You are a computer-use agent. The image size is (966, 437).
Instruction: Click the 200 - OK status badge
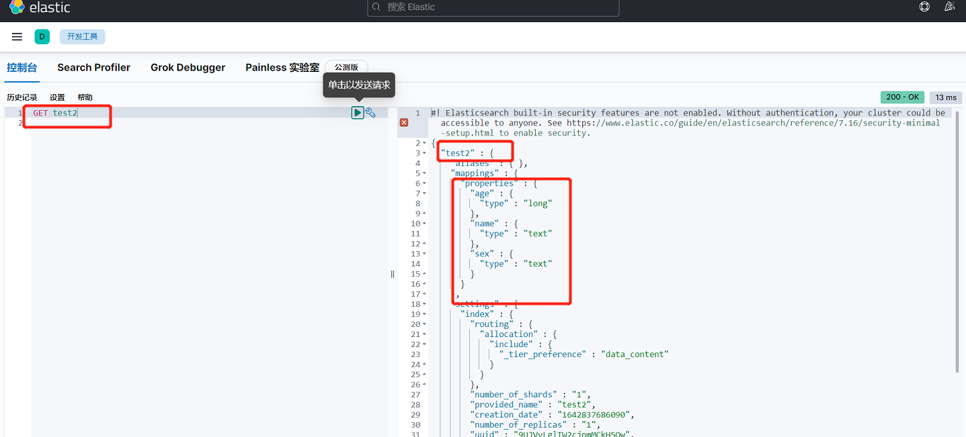pos(902,97)
